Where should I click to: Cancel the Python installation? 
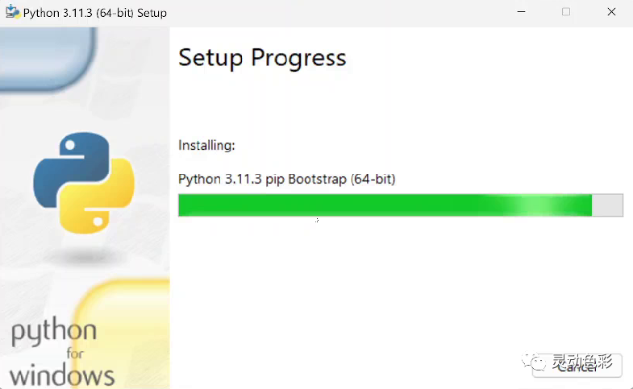(577, 365)
